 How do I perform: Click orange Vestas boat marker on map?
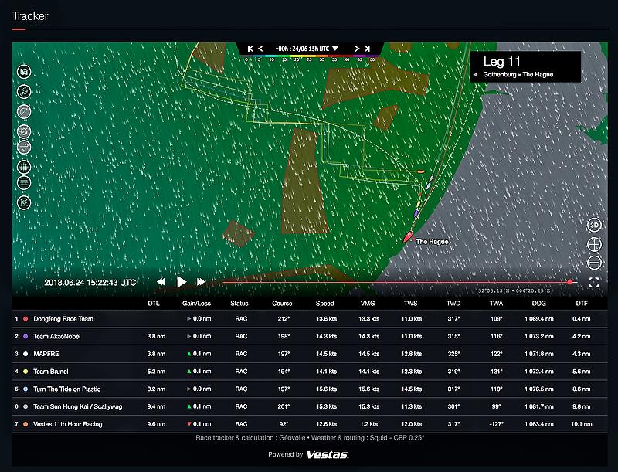420,171
